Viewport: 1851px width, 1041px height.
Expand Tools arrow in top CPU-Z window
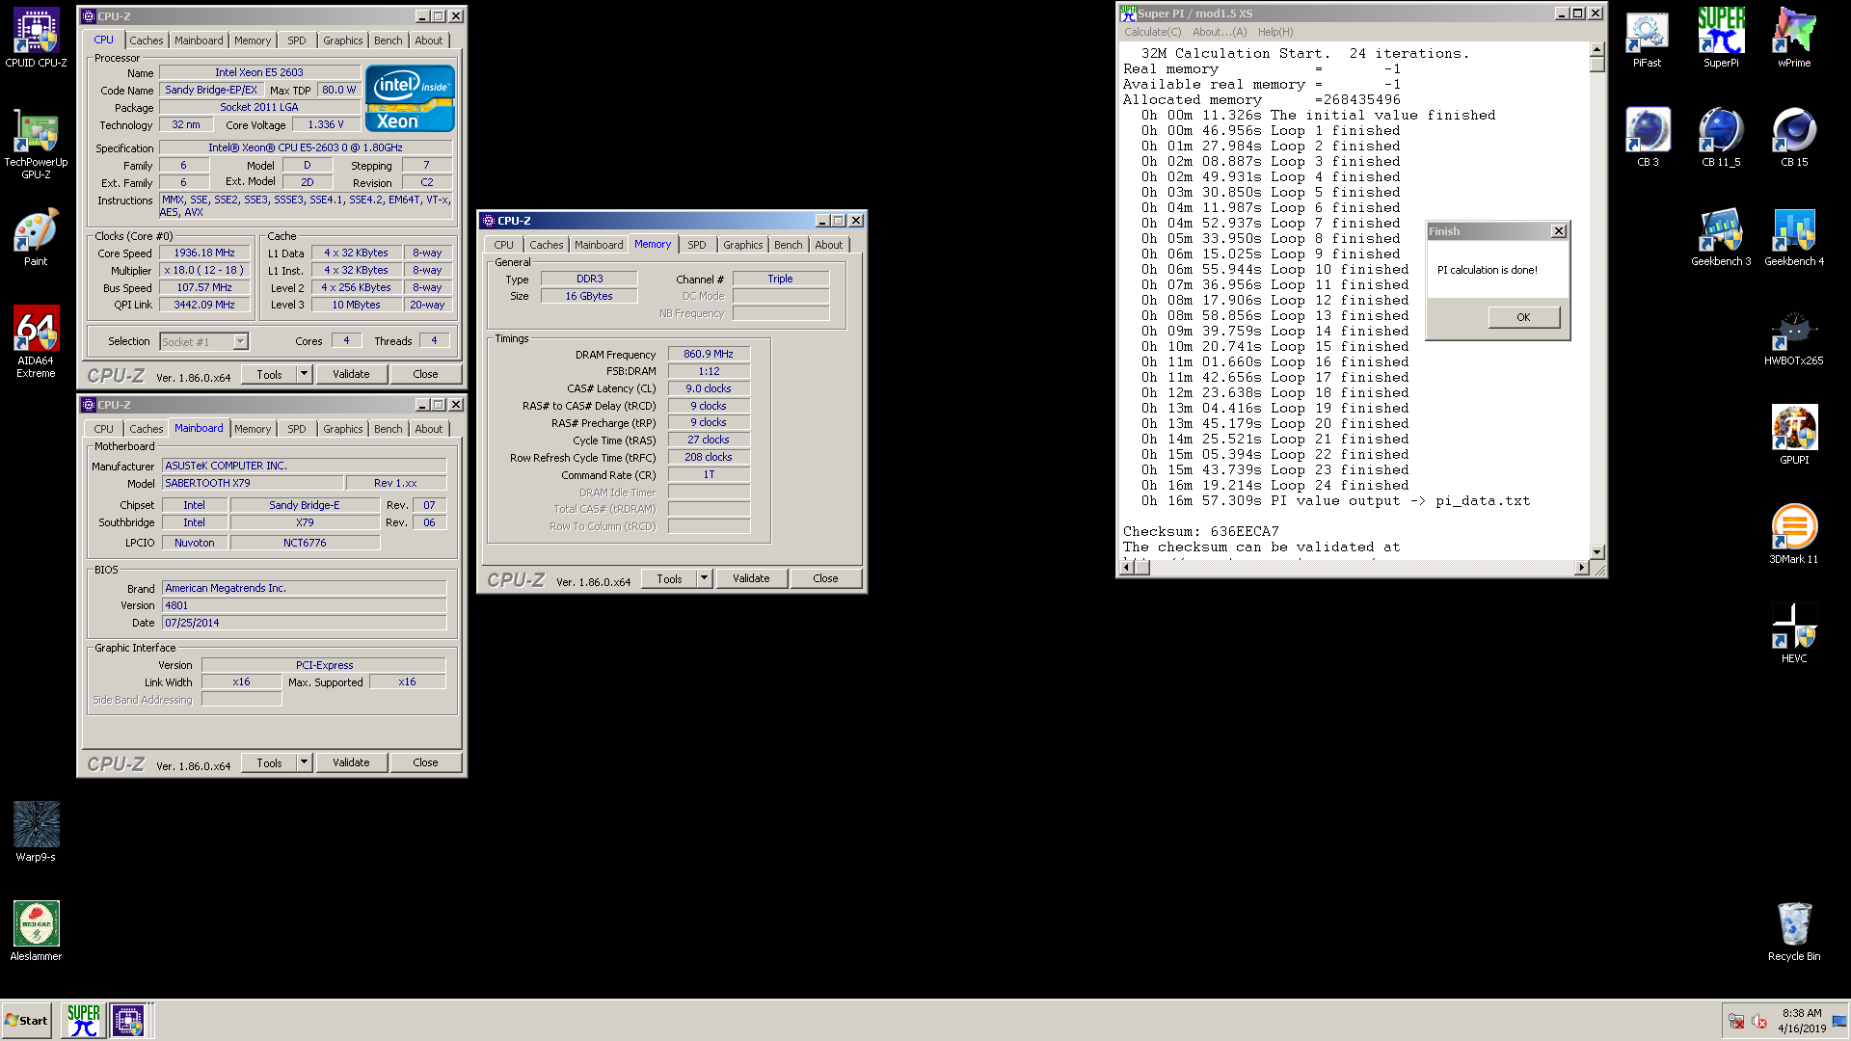coord(305,374)
